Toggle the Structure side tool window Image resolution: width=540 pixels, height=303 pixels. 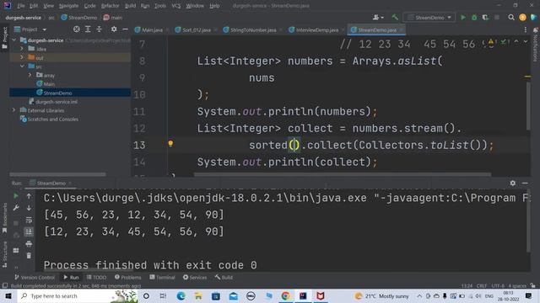click(4, 254)
